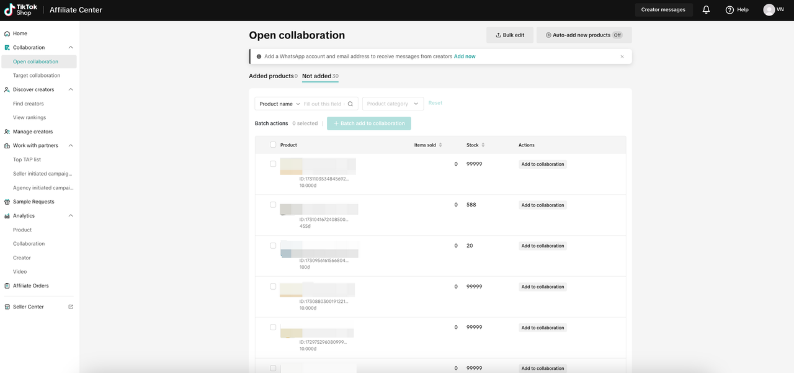
Task: Open Target collaboration in sidebar
Action: pyautogui.click(x=37, y=76)
